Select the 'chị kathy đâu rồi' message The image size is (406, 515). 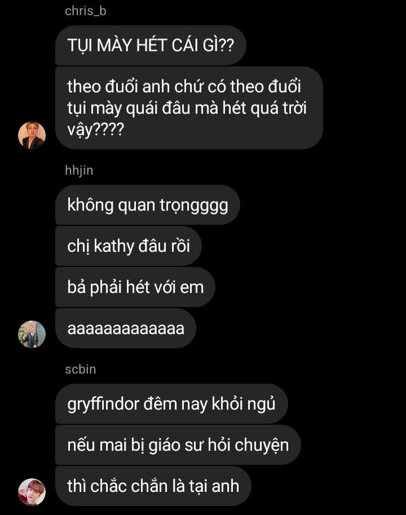point(128,246)
